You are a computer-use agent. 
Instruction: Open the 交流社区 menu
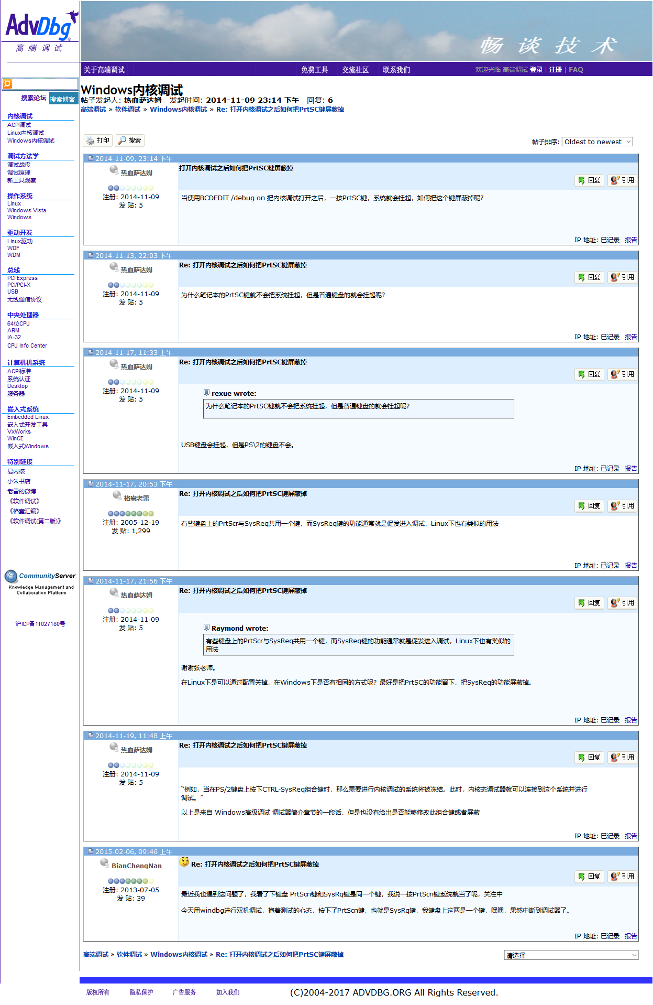tap(355, 70)
